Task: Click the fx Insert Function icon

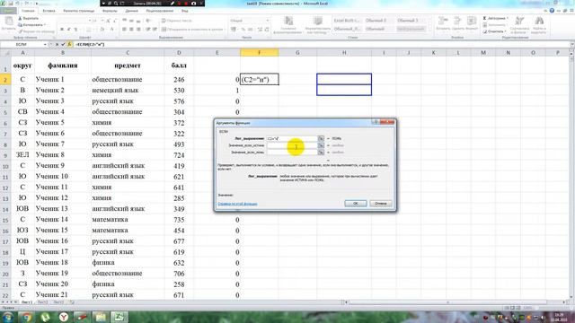Action: [x=70, y=44]
